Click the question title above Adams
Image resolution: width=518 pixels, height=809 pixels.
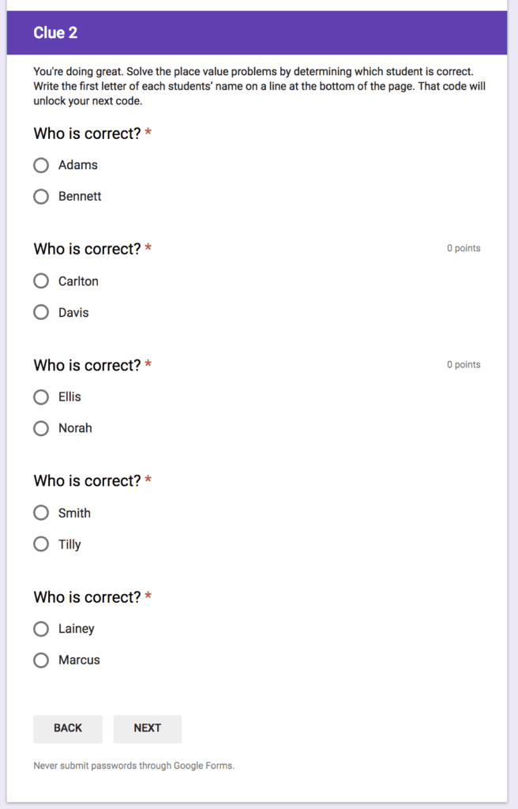[x=87, y=134]
